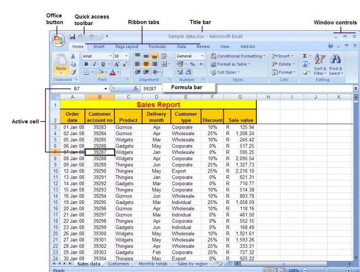Click the Copy icon in Clipboard group
The image size is (360, 272).
73,64
